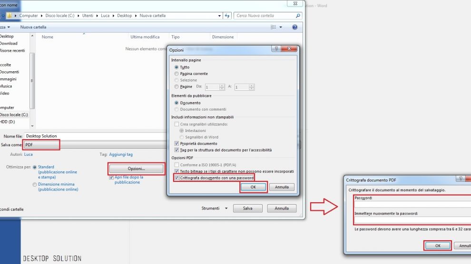Expand the address bar history dropdown

coord(219,16)
